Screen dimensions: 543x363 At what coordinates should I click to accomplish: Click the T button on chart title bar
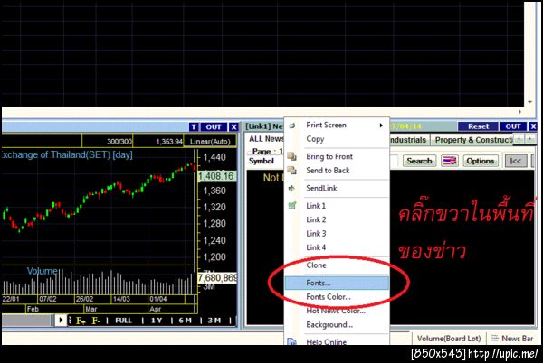[194, 126]
